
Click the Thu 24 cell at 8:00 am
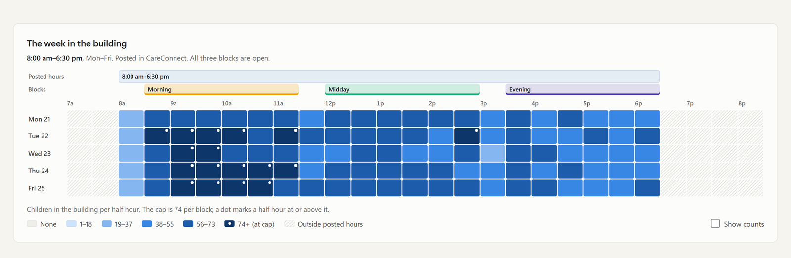point(132,171)
